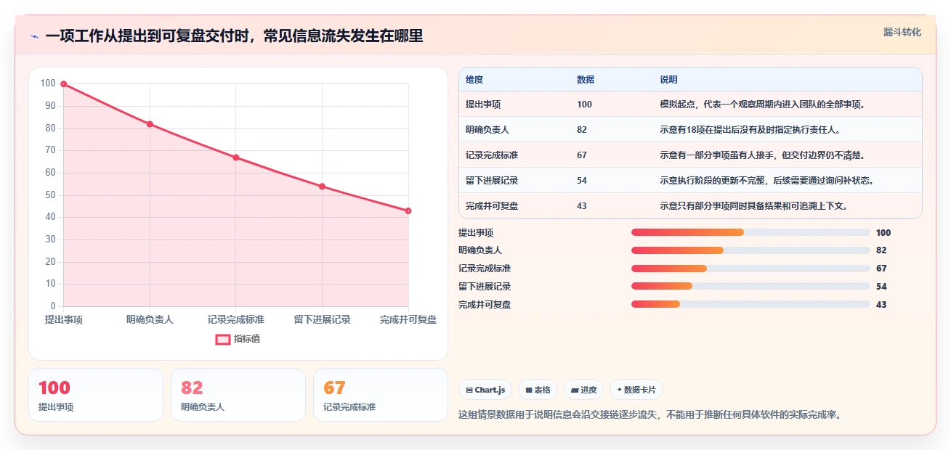Click the 留下进展记录 progress bar

pyautogui.click(x=750, y=287)
